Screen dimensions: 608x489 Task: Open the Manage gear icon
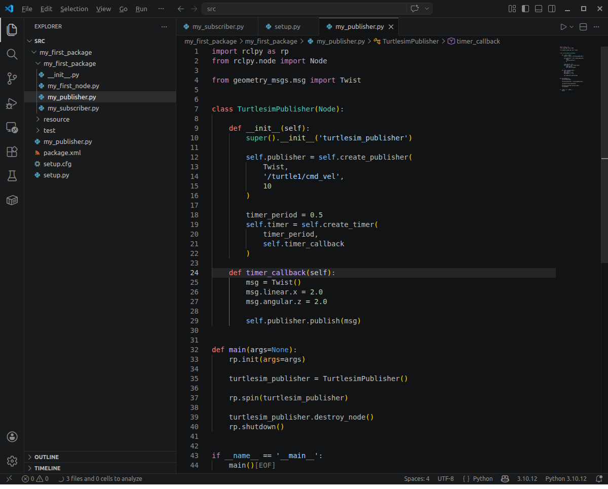[12, 461]
